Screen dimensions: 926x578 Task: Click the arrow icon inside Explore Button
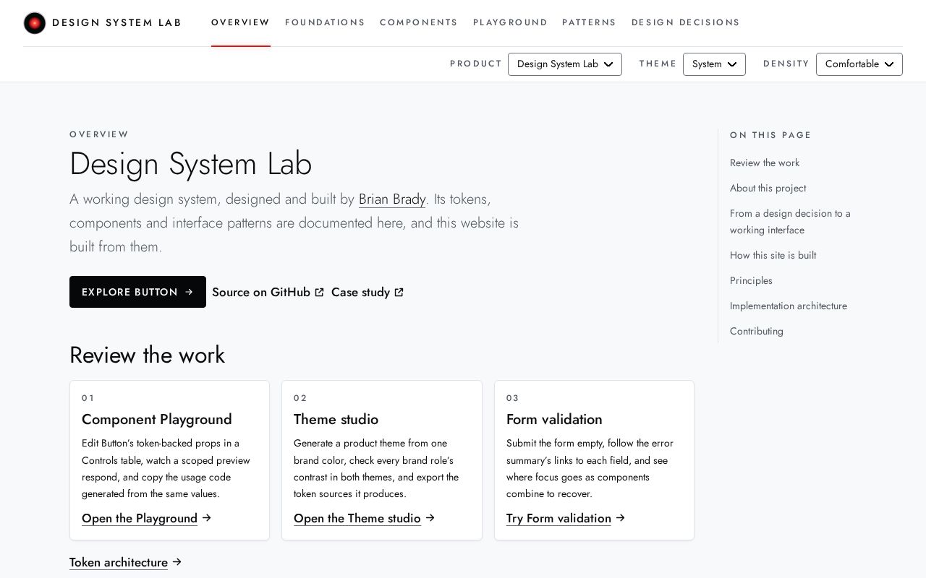click(189, 292)
